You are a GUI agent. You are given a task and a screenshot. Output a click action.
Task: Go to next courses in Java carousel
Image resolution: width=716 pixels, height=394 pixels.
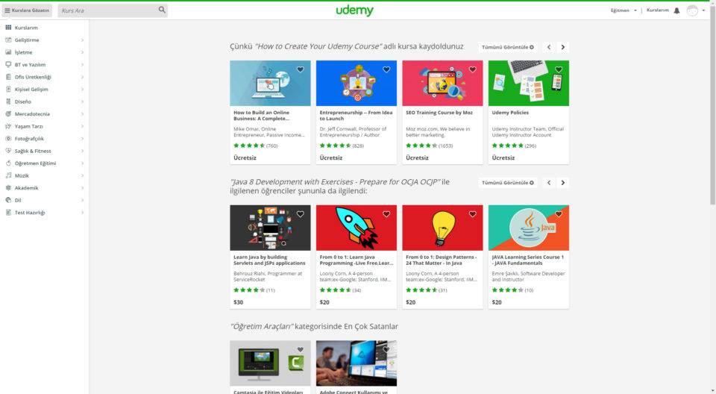[563, 183]
